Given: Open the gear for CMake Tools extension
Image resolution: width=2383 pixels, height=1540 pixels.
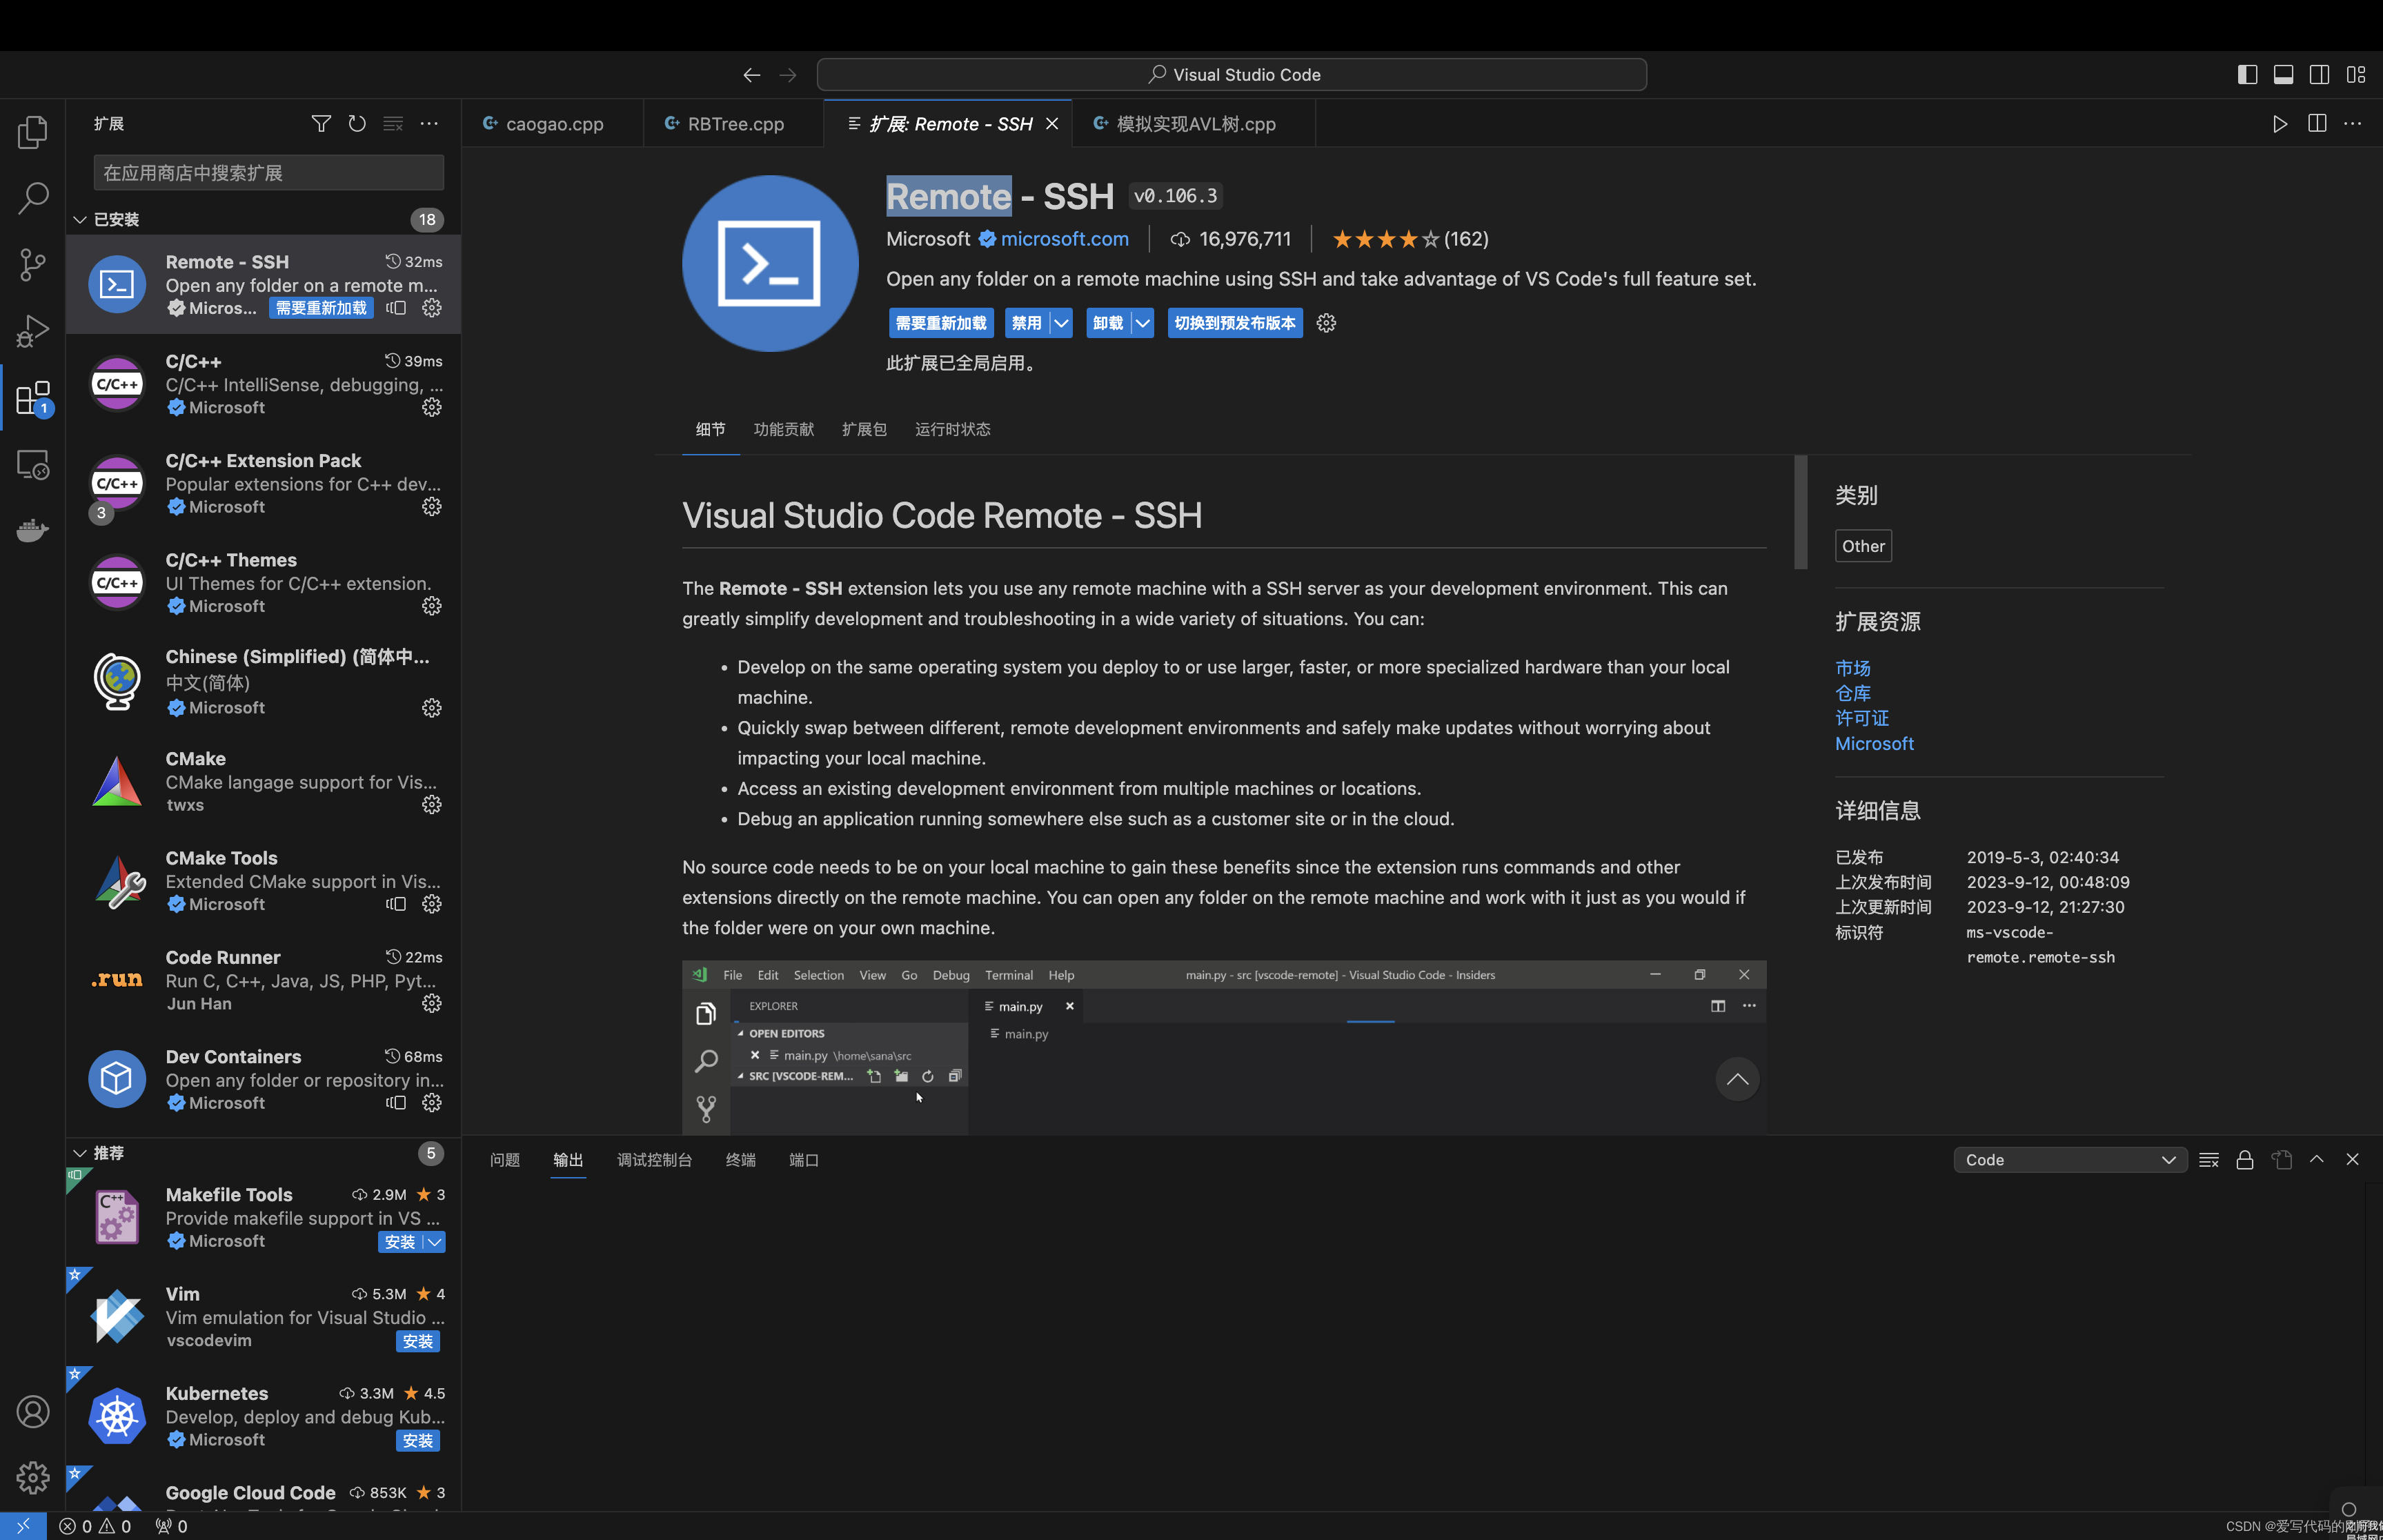Looking at the screenshot, I should [x=432, y=904].
